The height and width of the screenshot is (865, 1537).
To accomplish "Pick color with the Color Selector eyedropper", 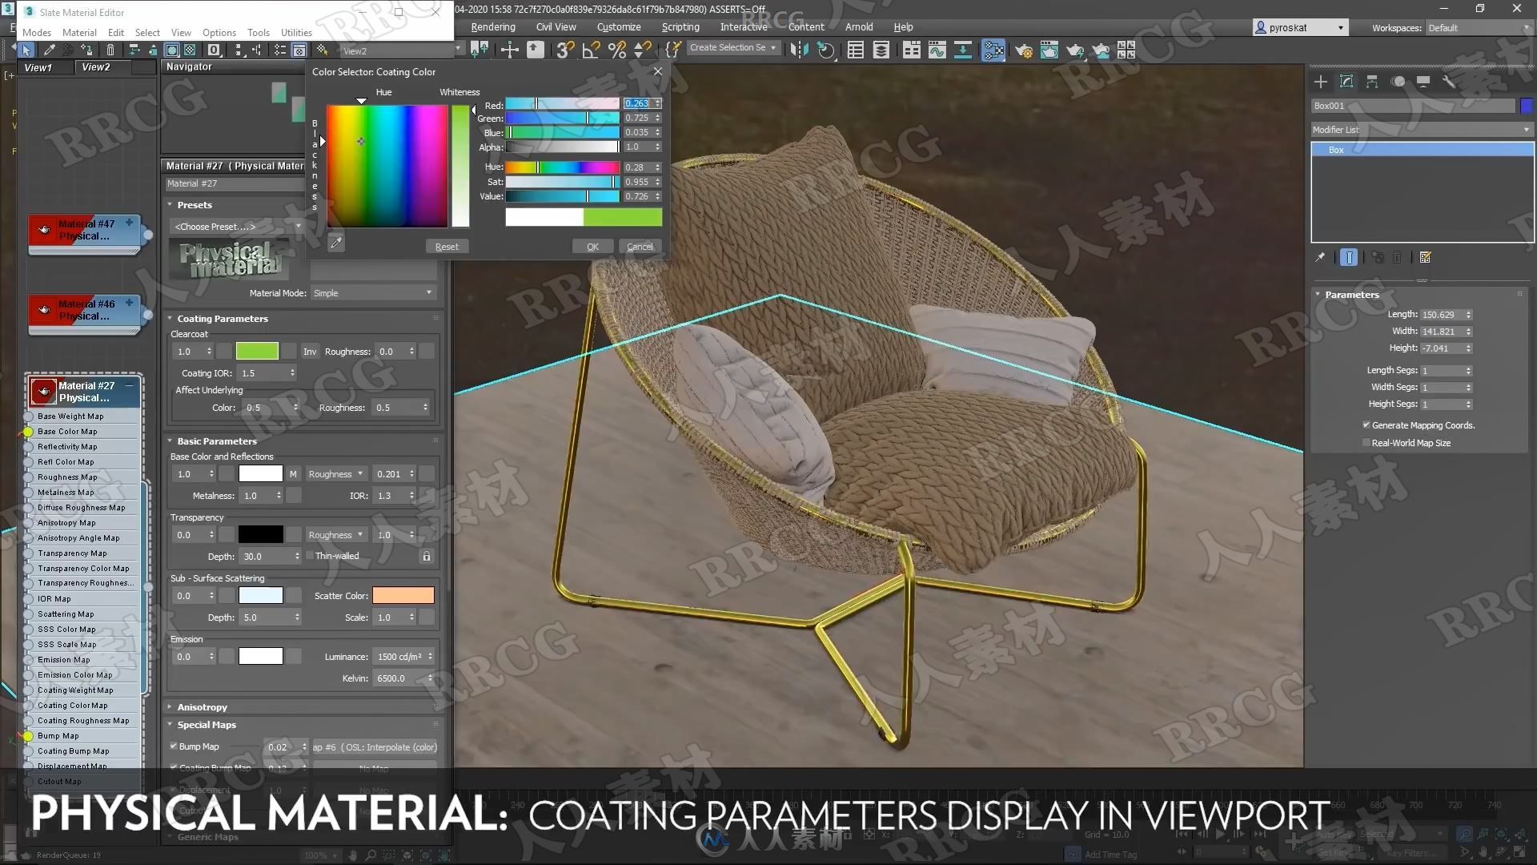I will 335,243.
